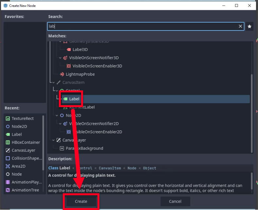Click the TextureRect icon in Recent
This screenshot has width=258, height=210.
pyautogui.click(x=8, y=118)
